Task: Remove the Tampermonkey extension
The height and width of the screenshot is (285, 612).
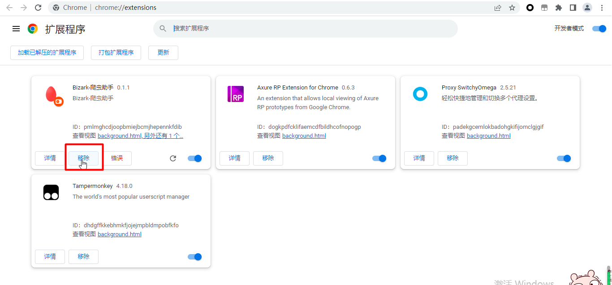Action: pyautogui.click(x=84, y=257)
